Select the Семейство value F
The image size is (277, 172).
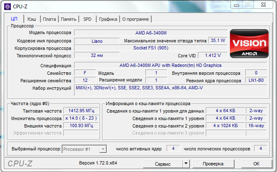(x=85, y=73)
